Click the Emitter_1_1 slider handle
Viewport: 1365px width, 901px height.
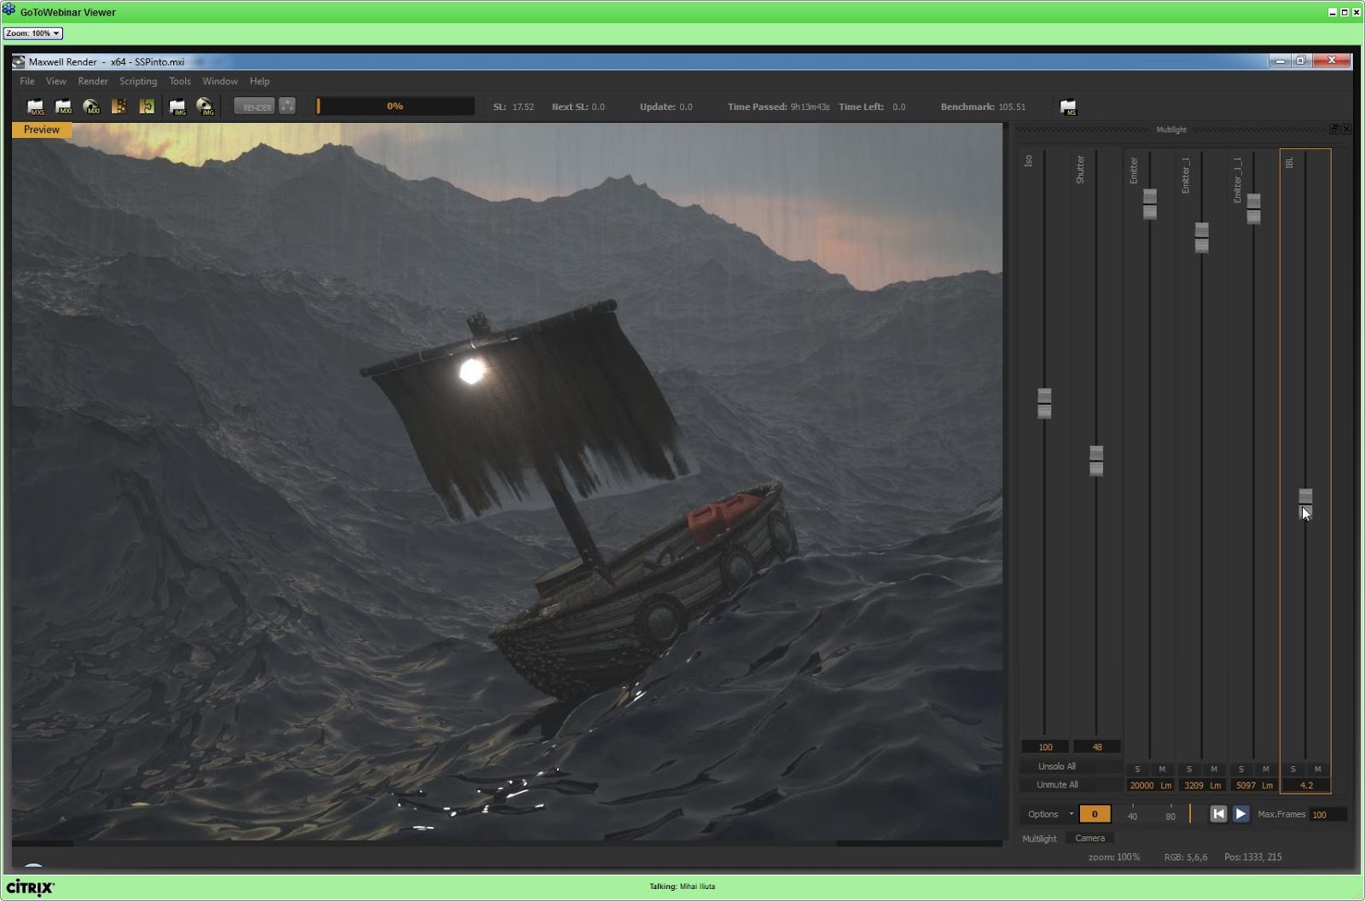[1253, 209]
